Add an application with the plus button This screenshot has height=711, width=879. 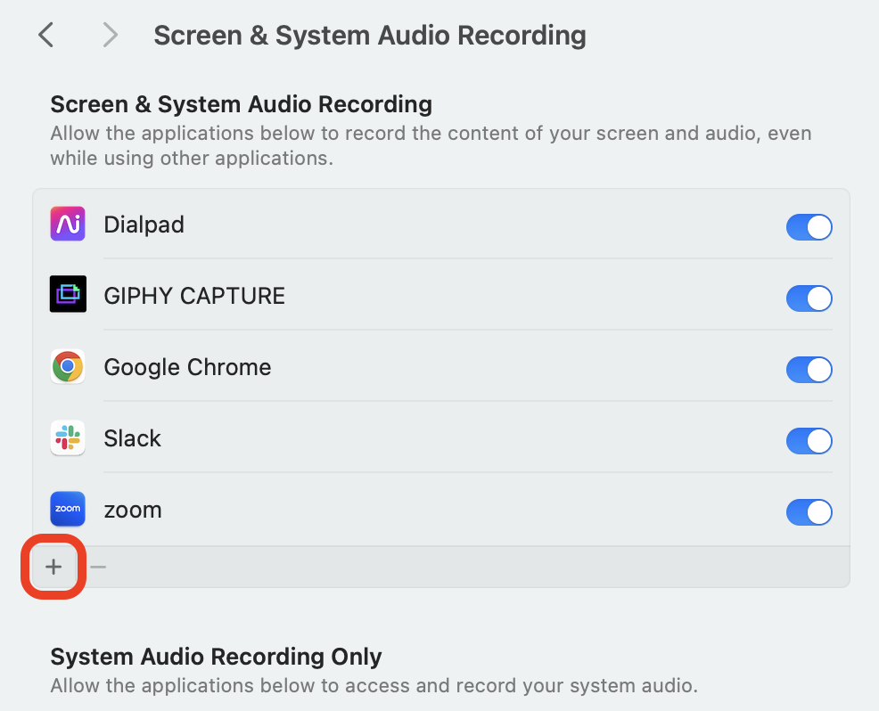(53, 567)
